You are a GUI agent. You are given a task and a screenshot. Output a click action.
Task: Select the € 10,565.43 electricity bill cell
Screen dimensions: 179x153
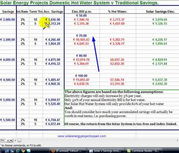(81, 40)
